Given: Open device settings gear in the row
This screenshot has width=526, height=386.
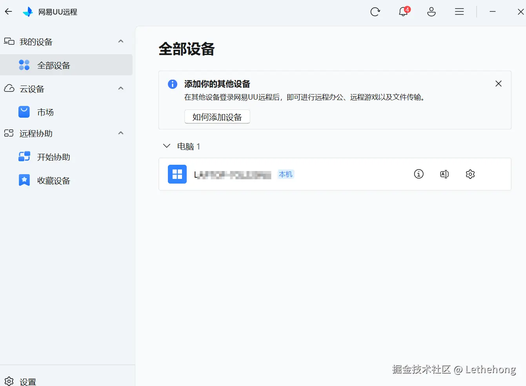Looking at the screenshot, I should click(470, 174).
